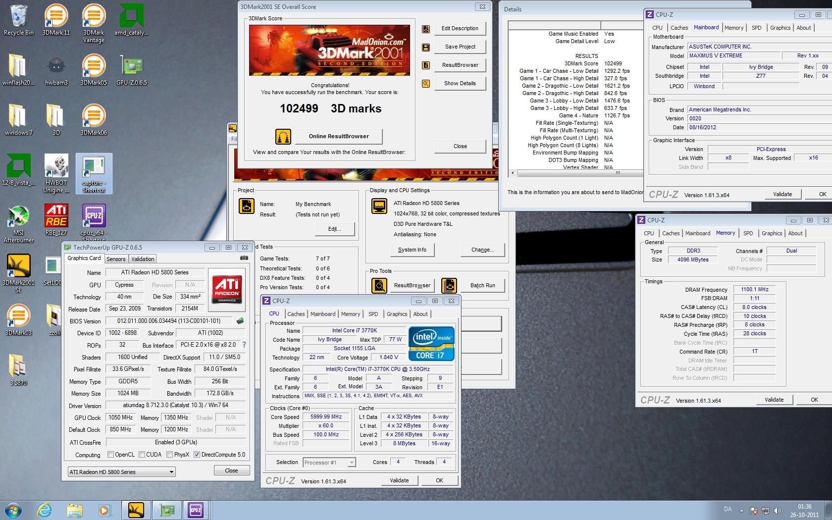832x520 pixels.
Task: Launch 3DMark 11 desktop shortcut
Action: click(x=56, y=20)
